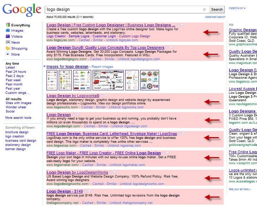Viewport: 257px width, 206px height.
Task: Preview the LogoDesignWorks result with magnifier
Action: pyautogui.click(x=115, y=172)
